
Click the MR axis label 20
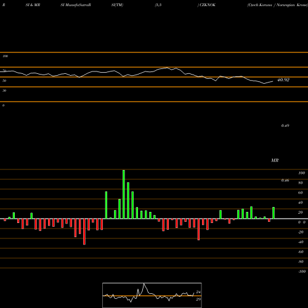coord(301,213)
